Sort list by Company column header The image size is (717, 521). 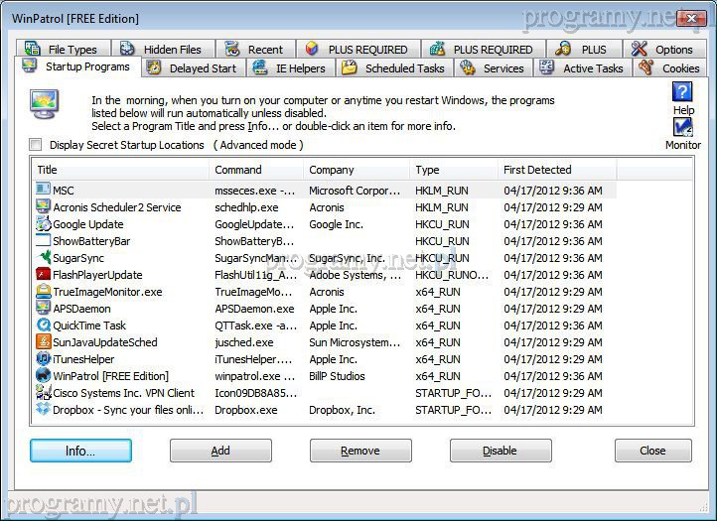coord(356,170)
